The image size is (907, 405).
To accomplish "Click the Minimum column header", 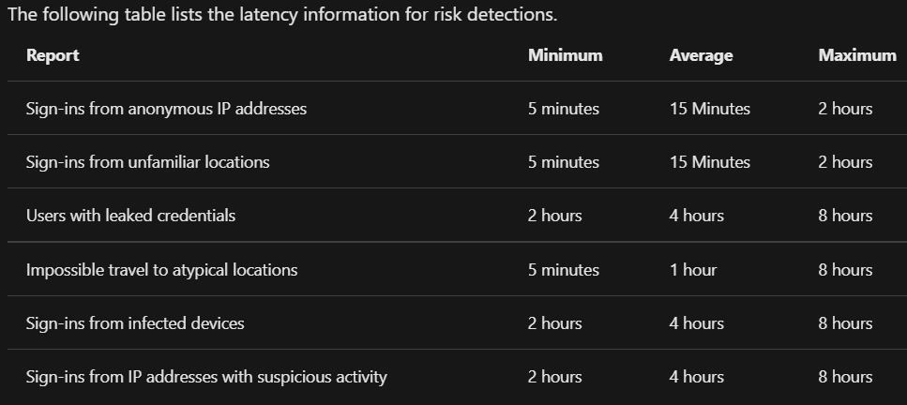I will point(565,55).
